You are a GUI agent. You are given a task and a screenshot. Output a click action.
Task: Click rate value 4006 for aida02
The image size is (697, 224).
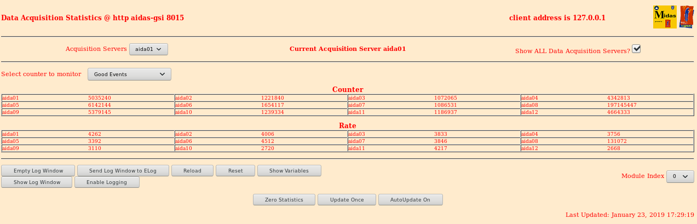coord(268,134)
